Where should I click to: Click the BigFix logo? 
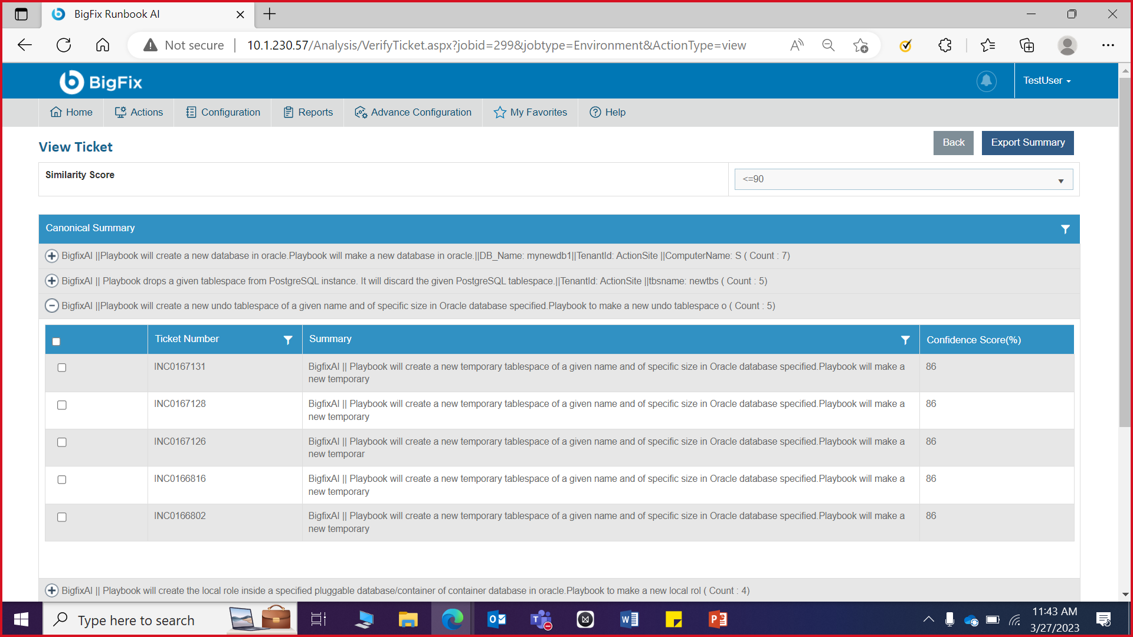[x=101, y=82]
